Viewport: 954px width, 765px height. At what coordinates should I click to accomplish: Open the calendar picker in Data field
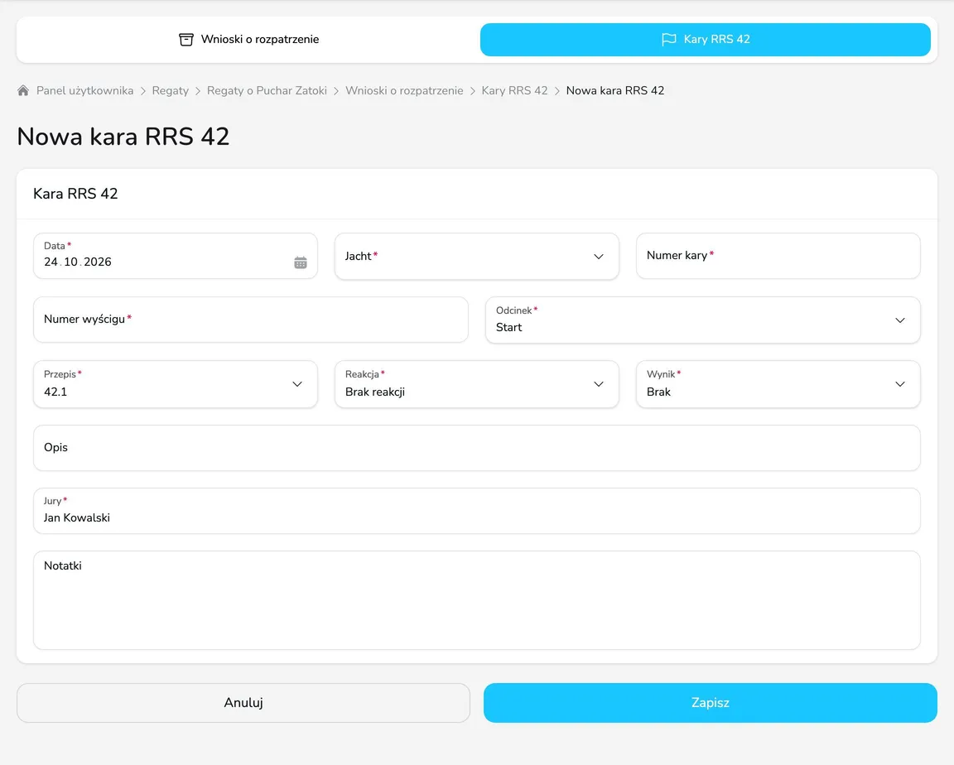tap(301, 262)
